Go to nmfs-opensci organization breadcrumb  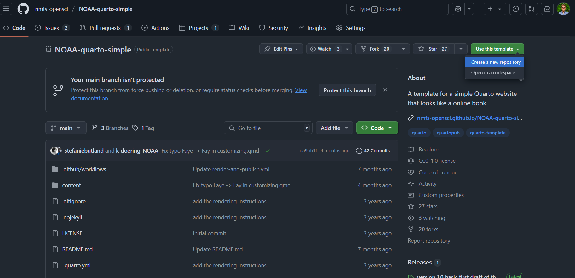pyautogui.click(x=52, y=9)
